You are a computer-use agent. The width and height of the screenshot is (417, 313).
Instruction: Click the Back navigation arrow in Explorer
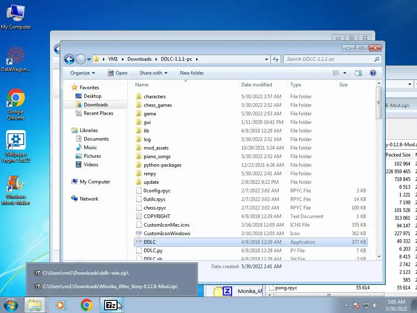[x=69, y=59]
